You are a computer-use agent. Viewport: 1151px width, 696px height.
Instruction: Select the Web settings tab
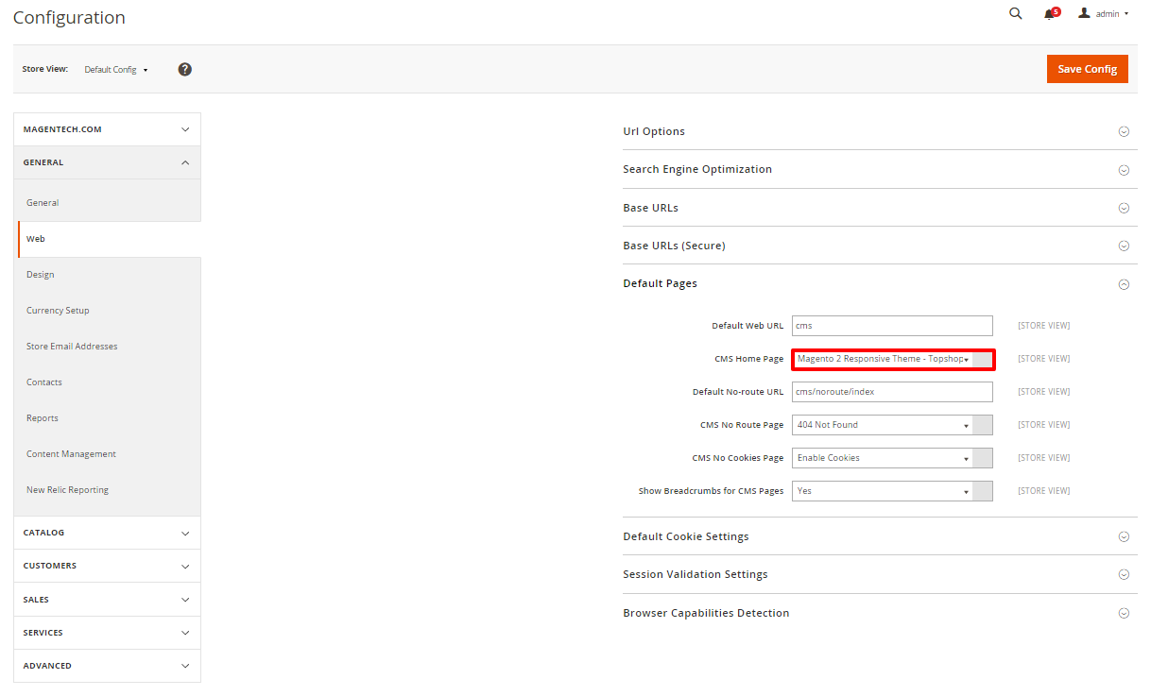click(109, 239)
